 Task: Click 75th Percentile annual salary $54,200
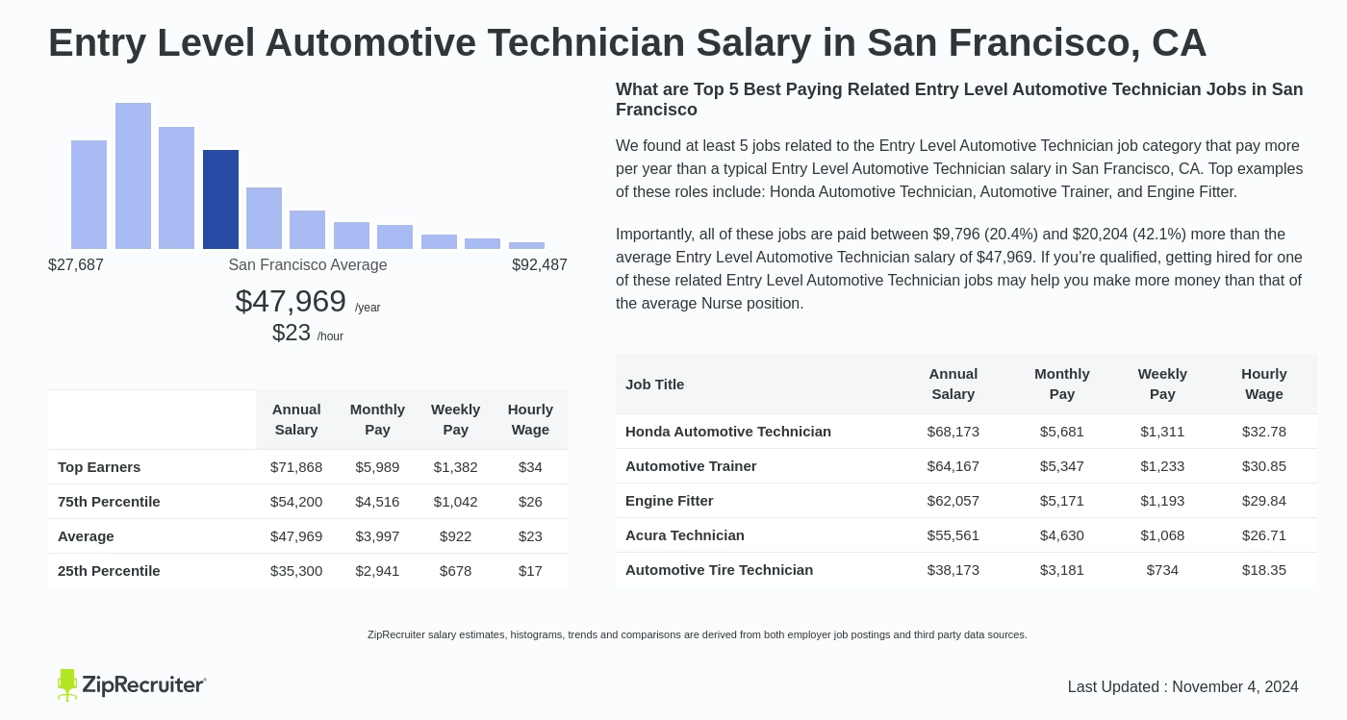(x=296, y=502)
